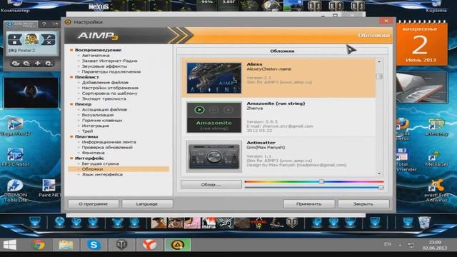Open World of Tanks taskbar icon
The height and width of the screenshot is (257, 457).
coord(121,245)
